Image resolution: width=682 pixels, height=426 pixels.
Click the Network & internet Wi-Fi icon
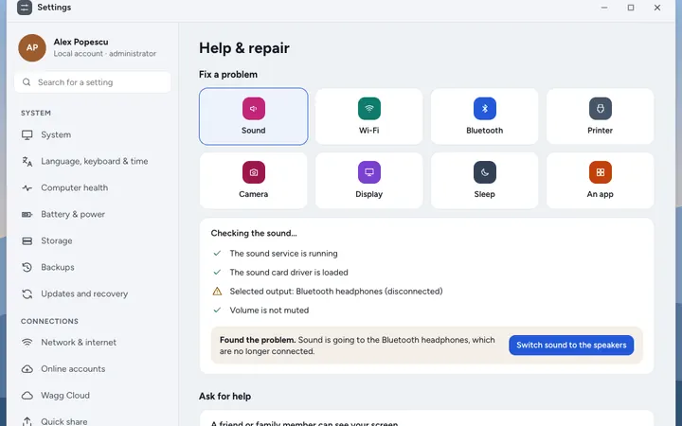[x=27, y=342]
